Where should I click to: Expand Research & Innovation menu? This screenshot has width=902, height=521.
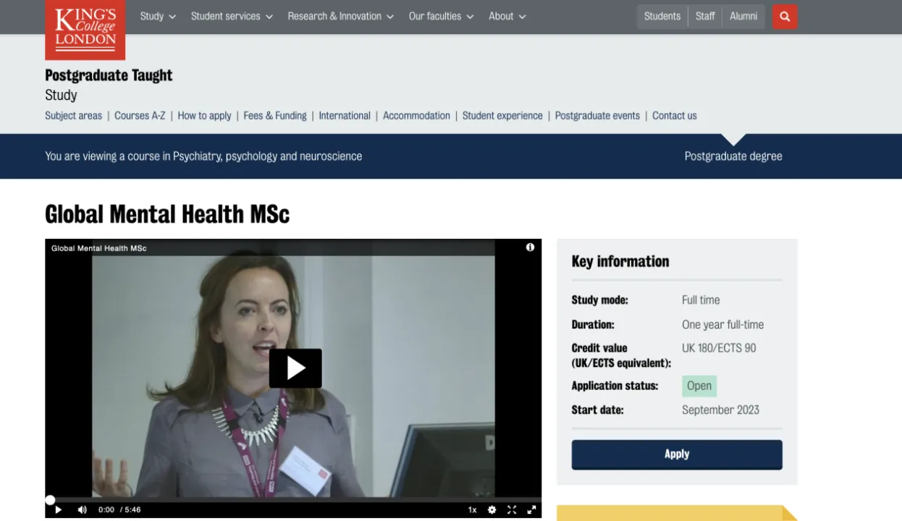coord(340,16)
